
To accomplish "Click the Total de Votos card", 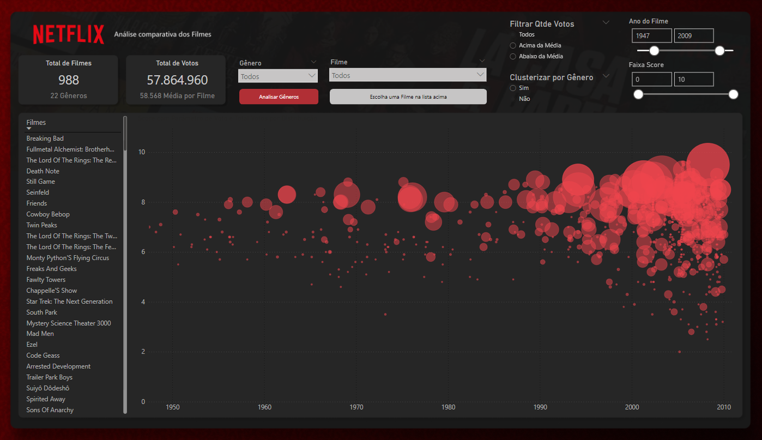I will (x=176, y=80).
